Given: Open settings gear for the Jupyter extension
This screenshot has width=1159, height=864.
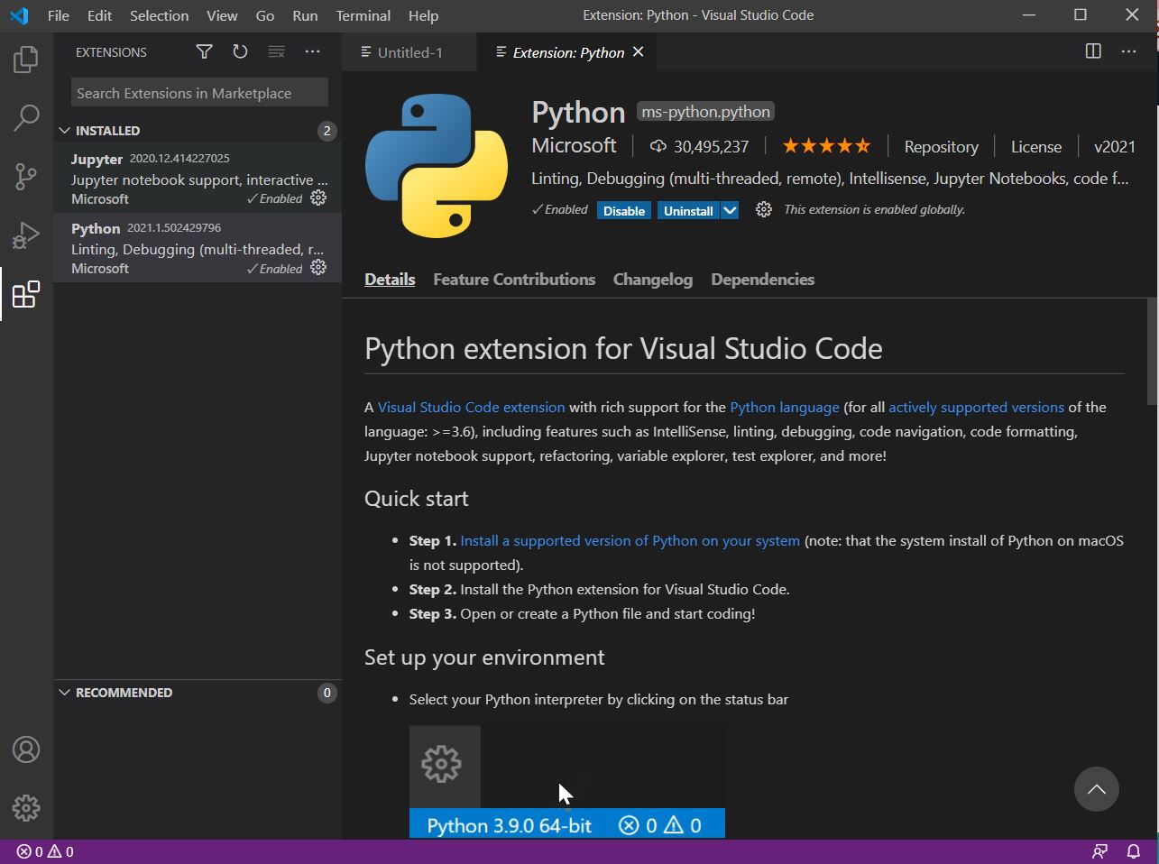Looking at the screenshot, I should point(317,198).
